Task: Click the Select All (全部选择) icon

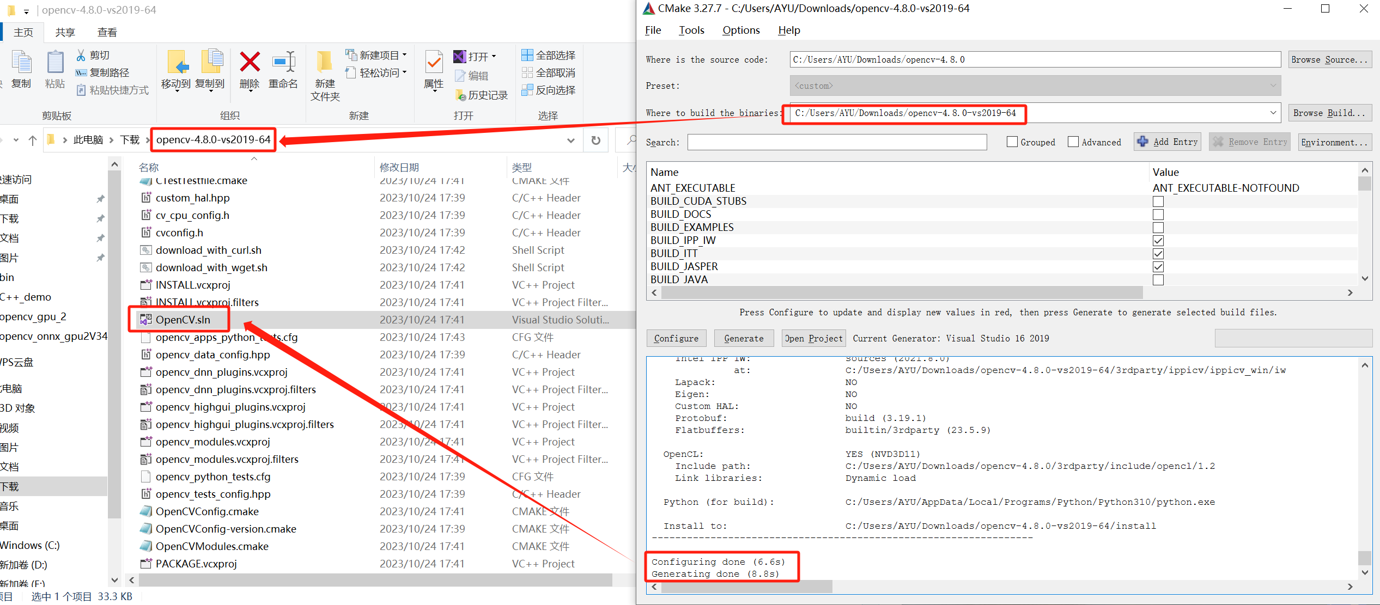Action: point(527,55)
